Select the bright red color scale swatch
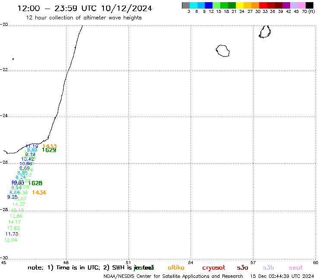Image resolution: width=319 pixels, height=280 pixels. point(263,5)
